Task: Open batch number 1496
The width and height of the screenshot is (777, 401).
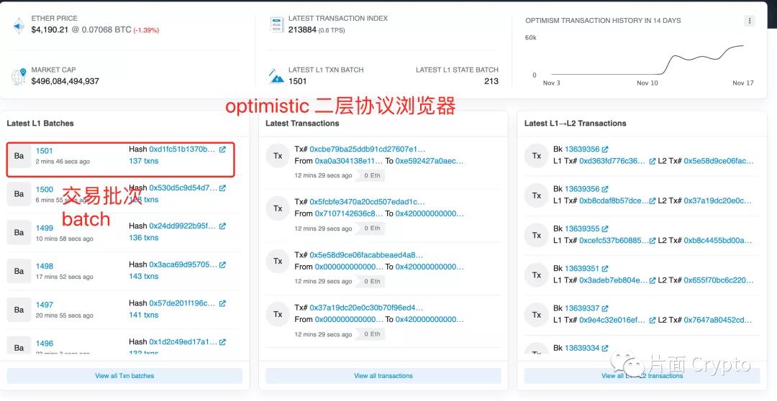Action: (44, 343)
